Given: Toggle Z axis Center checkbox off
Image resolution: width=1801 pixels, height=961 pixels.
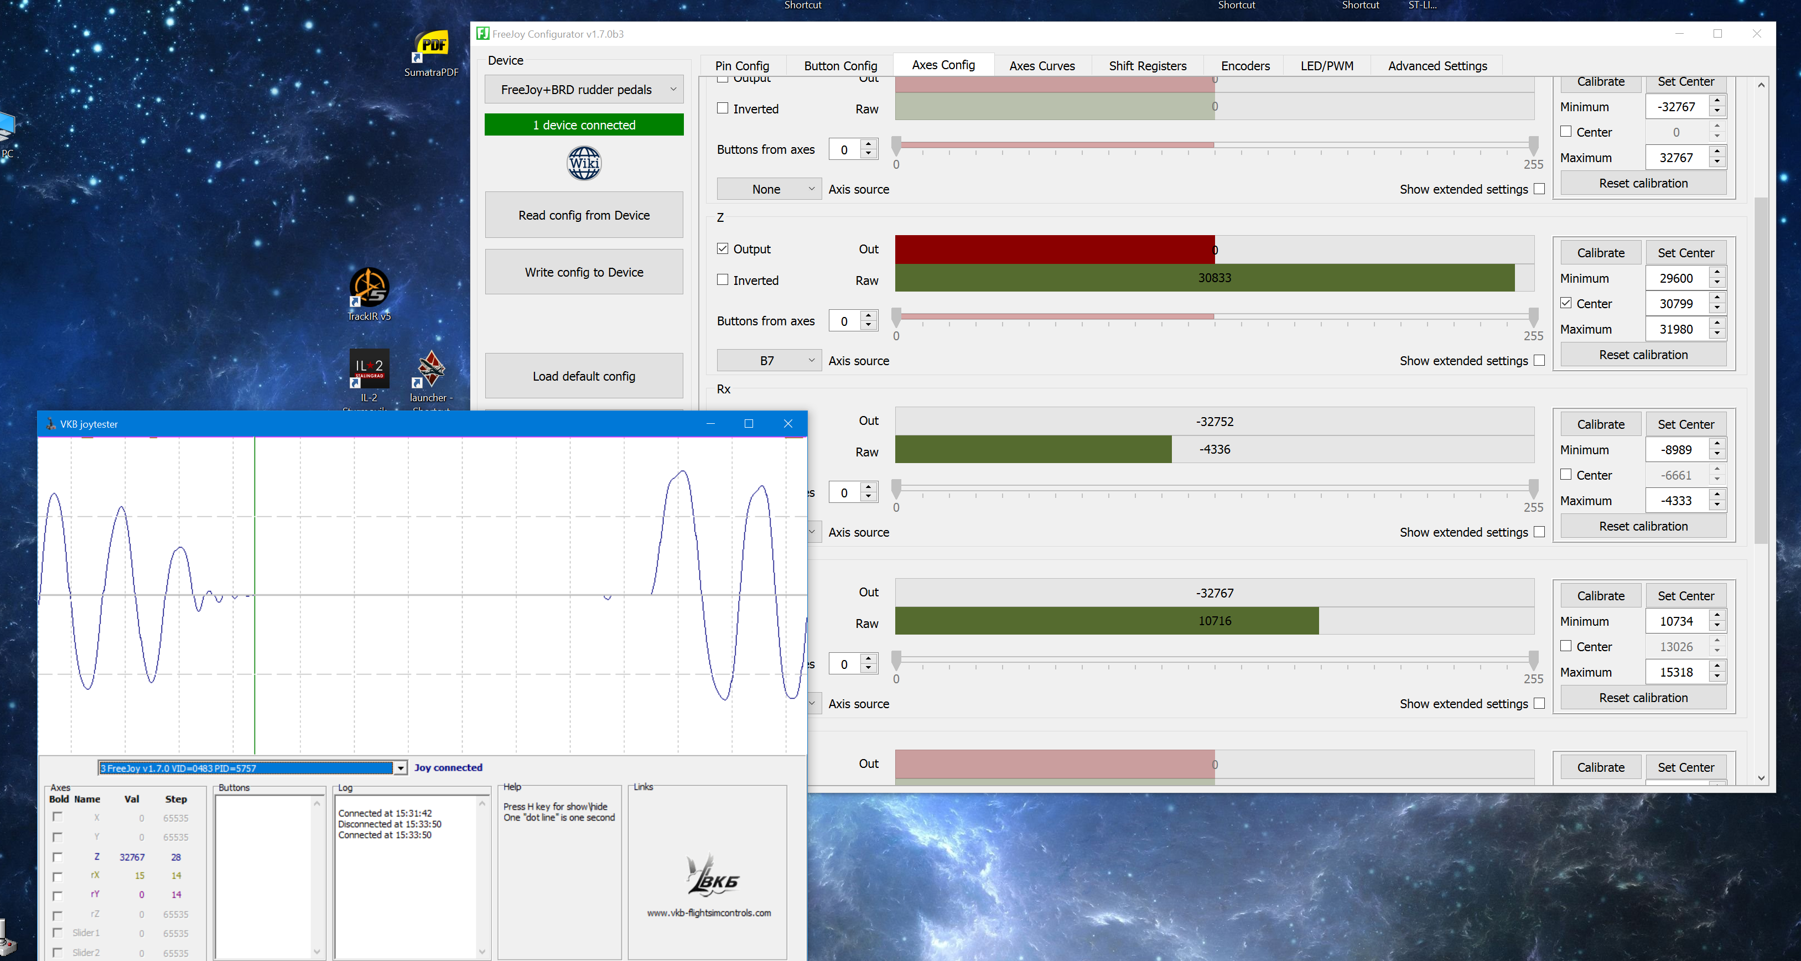Looking at the screenshot, I should pos(1566,303).
